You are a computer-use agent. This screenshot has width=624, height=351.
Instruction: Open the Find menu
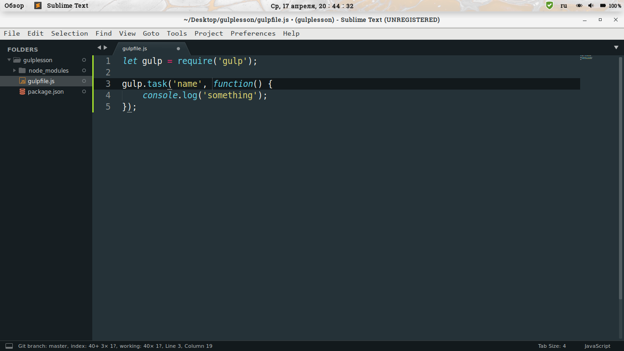[104, 33]
